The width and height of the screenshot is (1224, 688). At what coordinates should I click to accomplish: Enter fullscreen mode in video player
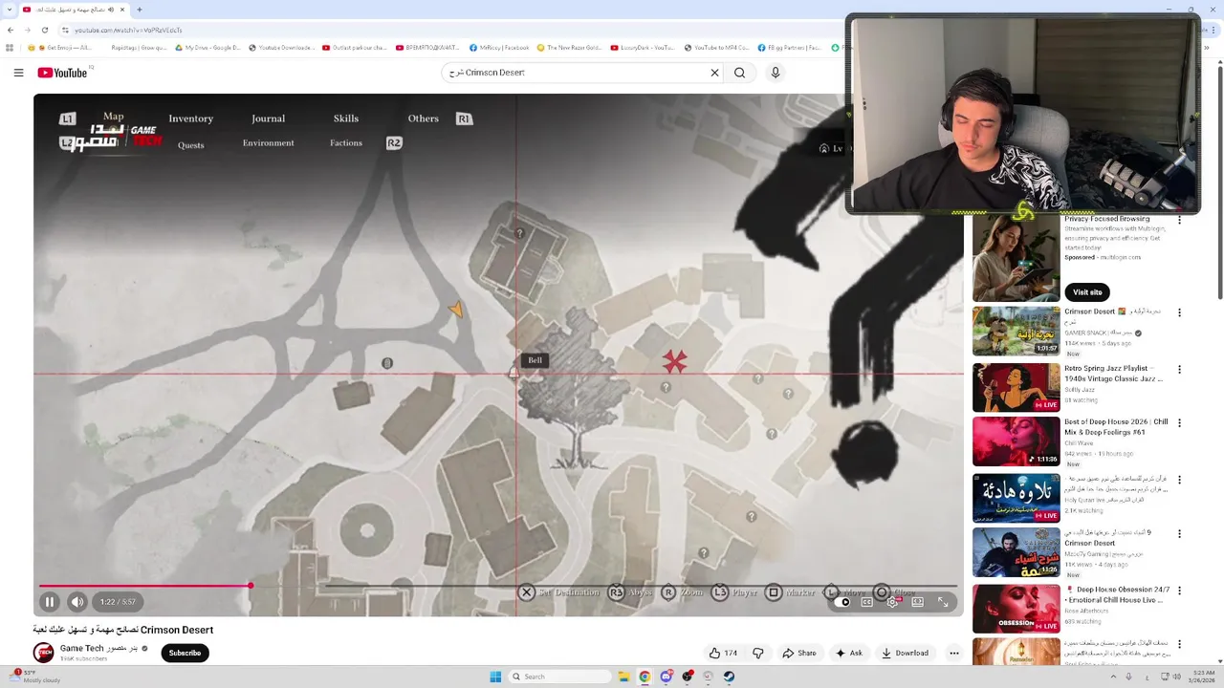pos(943,602)
